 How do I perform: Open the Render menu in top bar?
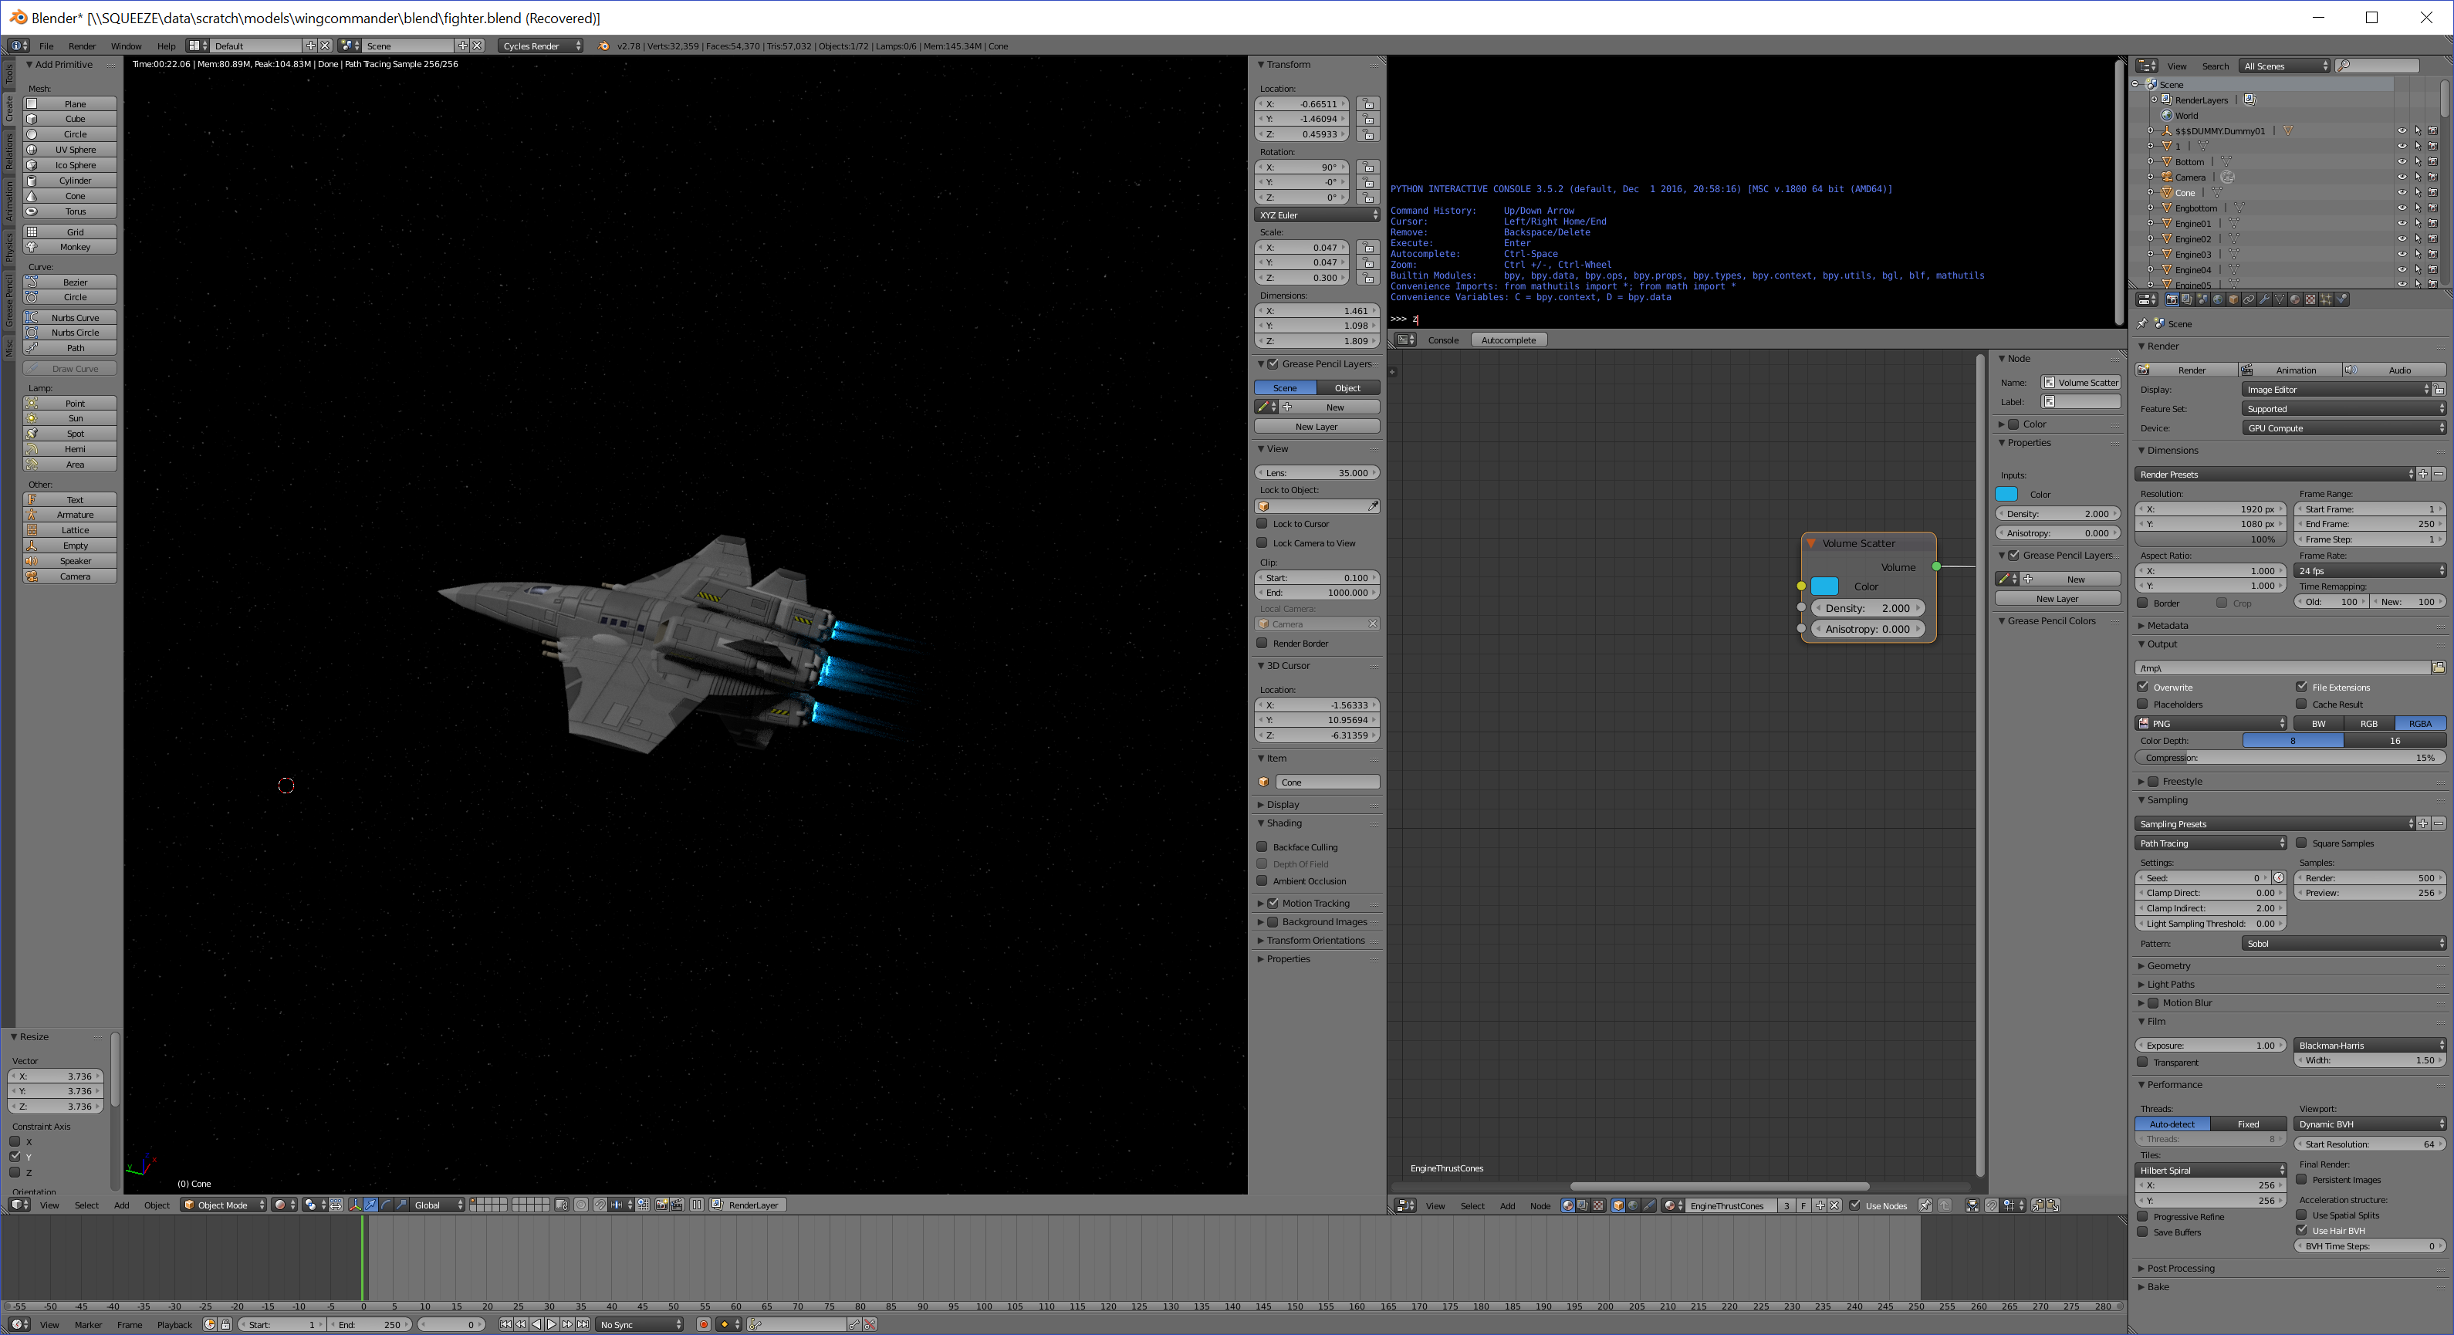(x=82, y=46)
